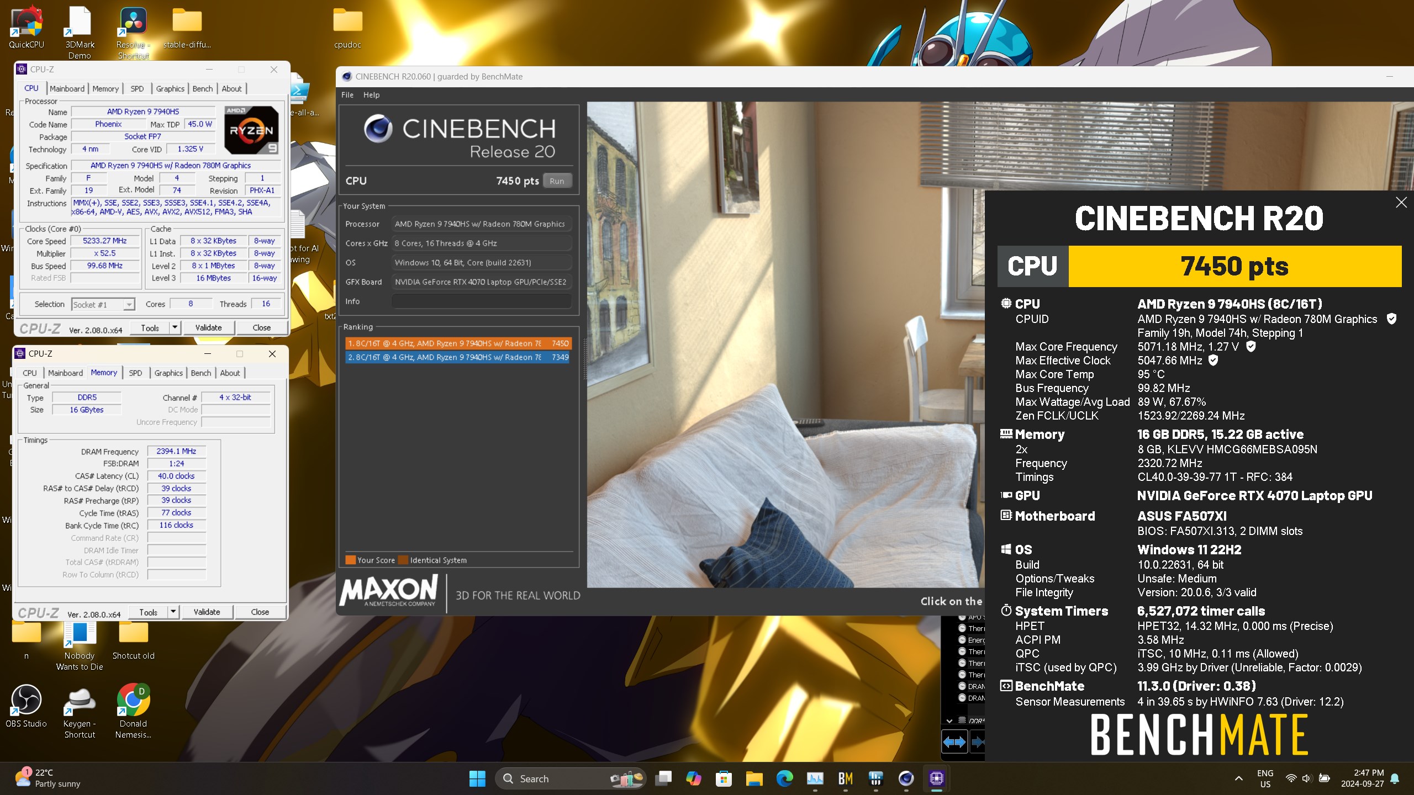The height and width of the screenshot is (795, 1414).
Task: Open the cpudoc folder on desktop
Action: pos(347,28)
